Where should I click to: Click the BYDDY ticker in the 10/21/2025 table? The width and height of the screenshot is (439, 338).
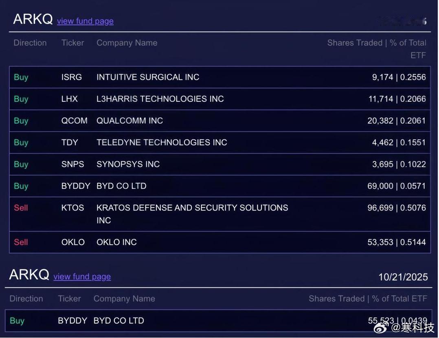click(x=73, y=320)
